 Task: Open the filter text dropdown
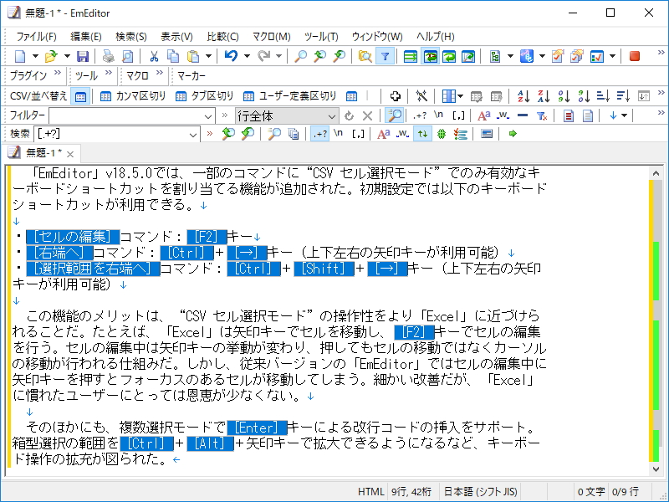pyautogui.click(x=207, y=116)
